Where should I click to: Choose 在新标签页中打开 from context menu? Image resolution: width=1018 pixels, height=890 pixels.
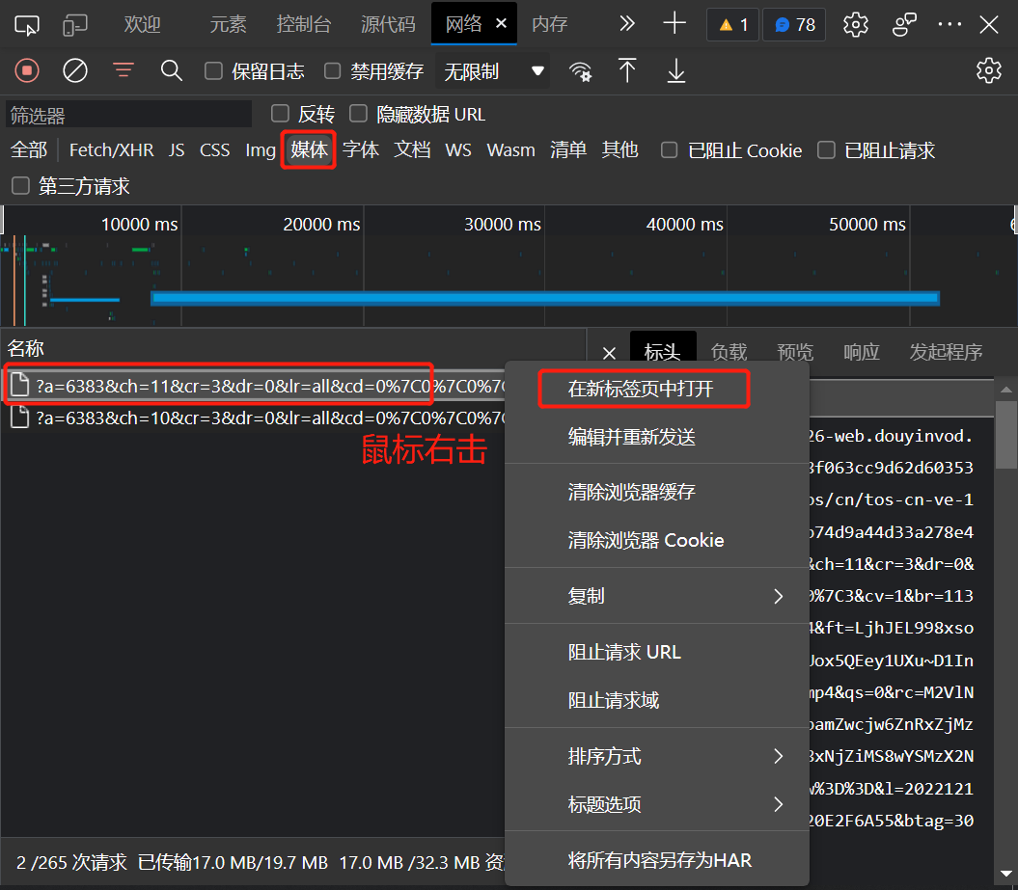641,389
